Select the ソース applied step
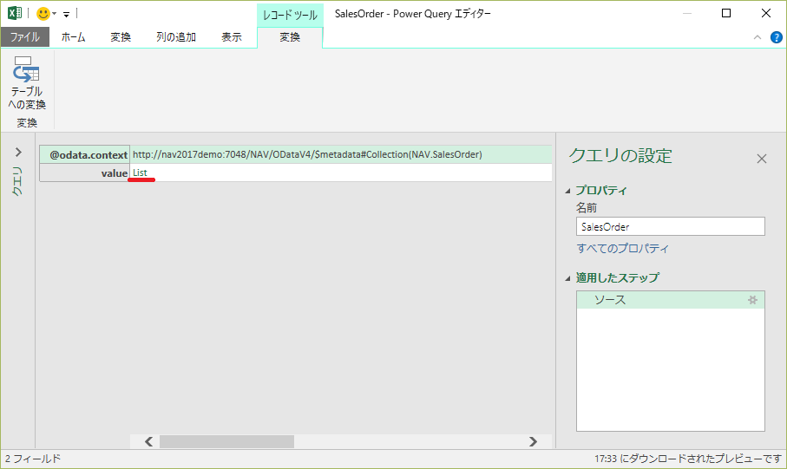787x469 pixels. click(x=670, y=300)
